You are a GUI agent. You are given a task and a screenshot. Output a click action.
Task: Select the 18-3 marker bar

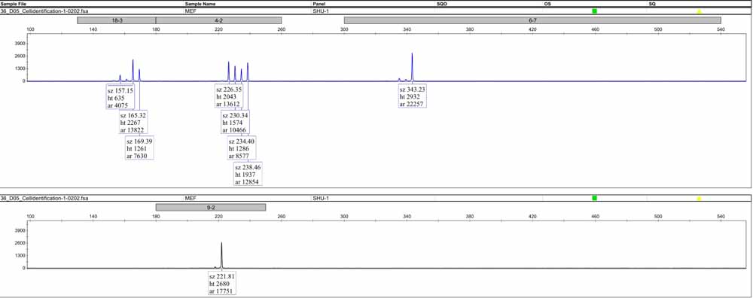point(117,20)
